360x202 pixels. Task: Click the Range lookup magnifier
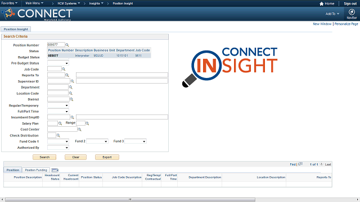coord(87,123)
